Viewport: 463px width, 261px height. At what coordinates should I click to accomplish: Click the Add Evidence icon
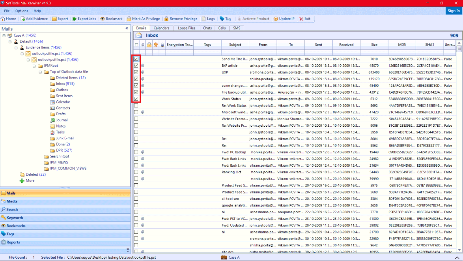(x=23, y=19)
